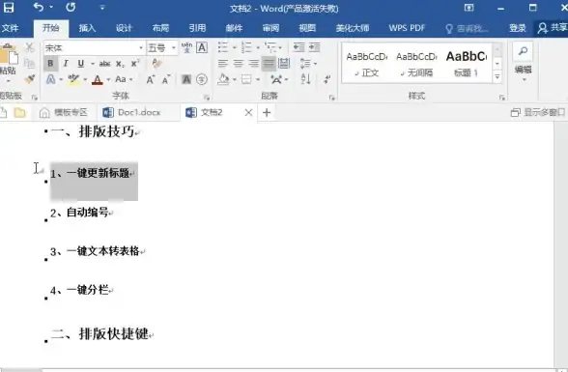
Task: Open the 文件 menu
Action: tap(10, 28)
